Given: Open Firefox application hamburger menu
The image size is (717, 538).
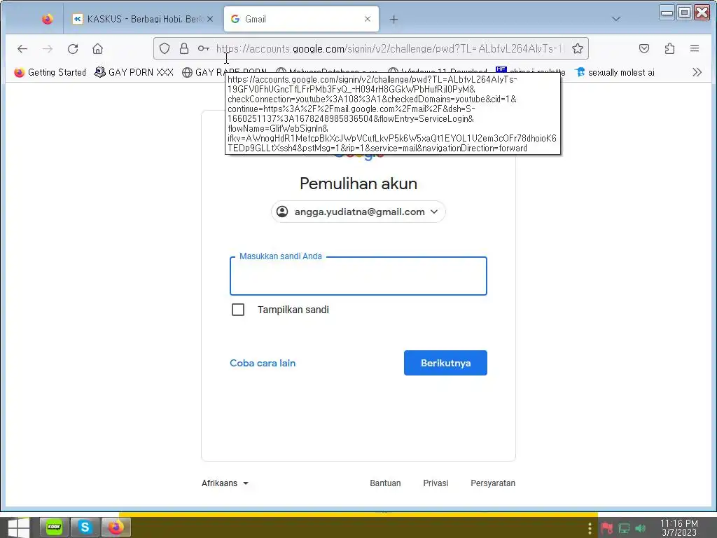Looking at the screenshot, I should pyautogui.click(x=694, y=48).
